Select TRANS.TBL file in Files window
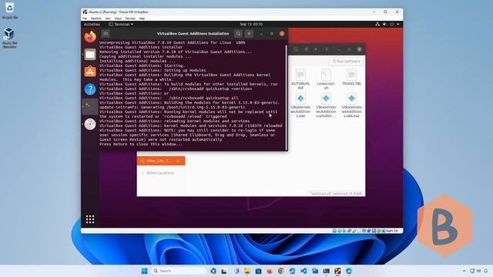 coord(351,77)
